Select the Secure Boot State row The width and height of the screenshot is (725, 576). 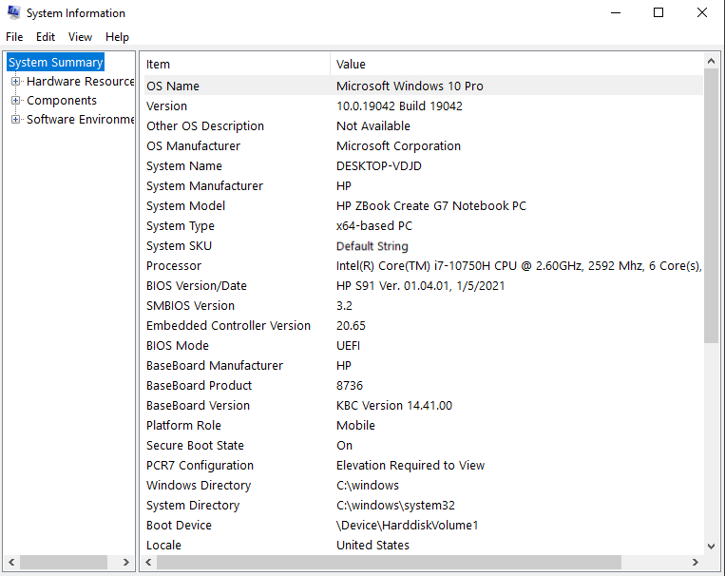tap(424, 445)
